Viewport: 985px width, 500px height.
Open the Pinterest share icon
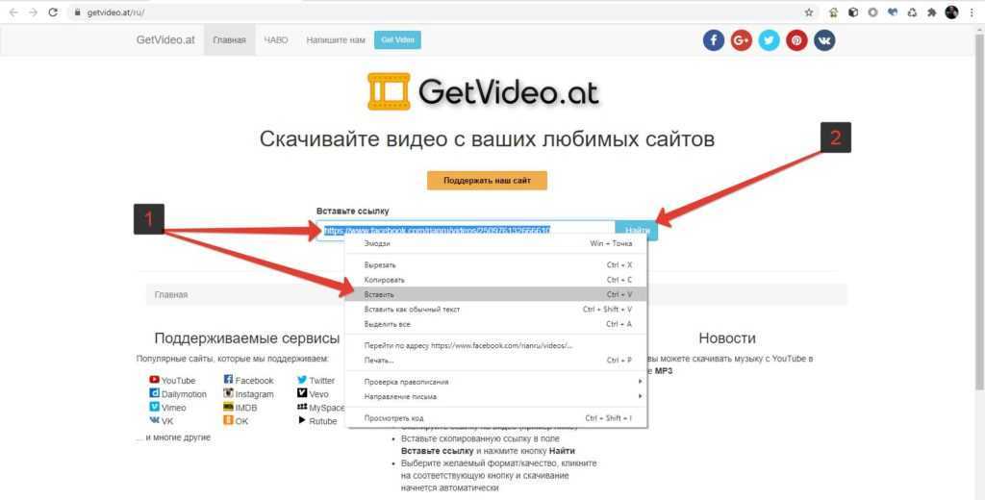click(796, 40)
